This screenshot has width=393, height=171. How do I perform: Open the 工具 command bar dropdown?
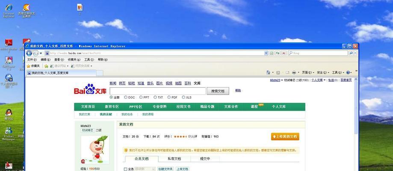(338, 73)
